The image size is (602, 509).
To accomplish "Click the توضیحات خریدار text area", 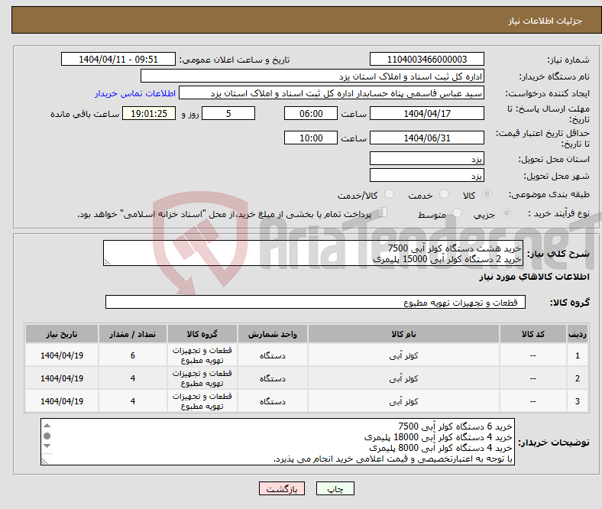I will tap(277, 442).
